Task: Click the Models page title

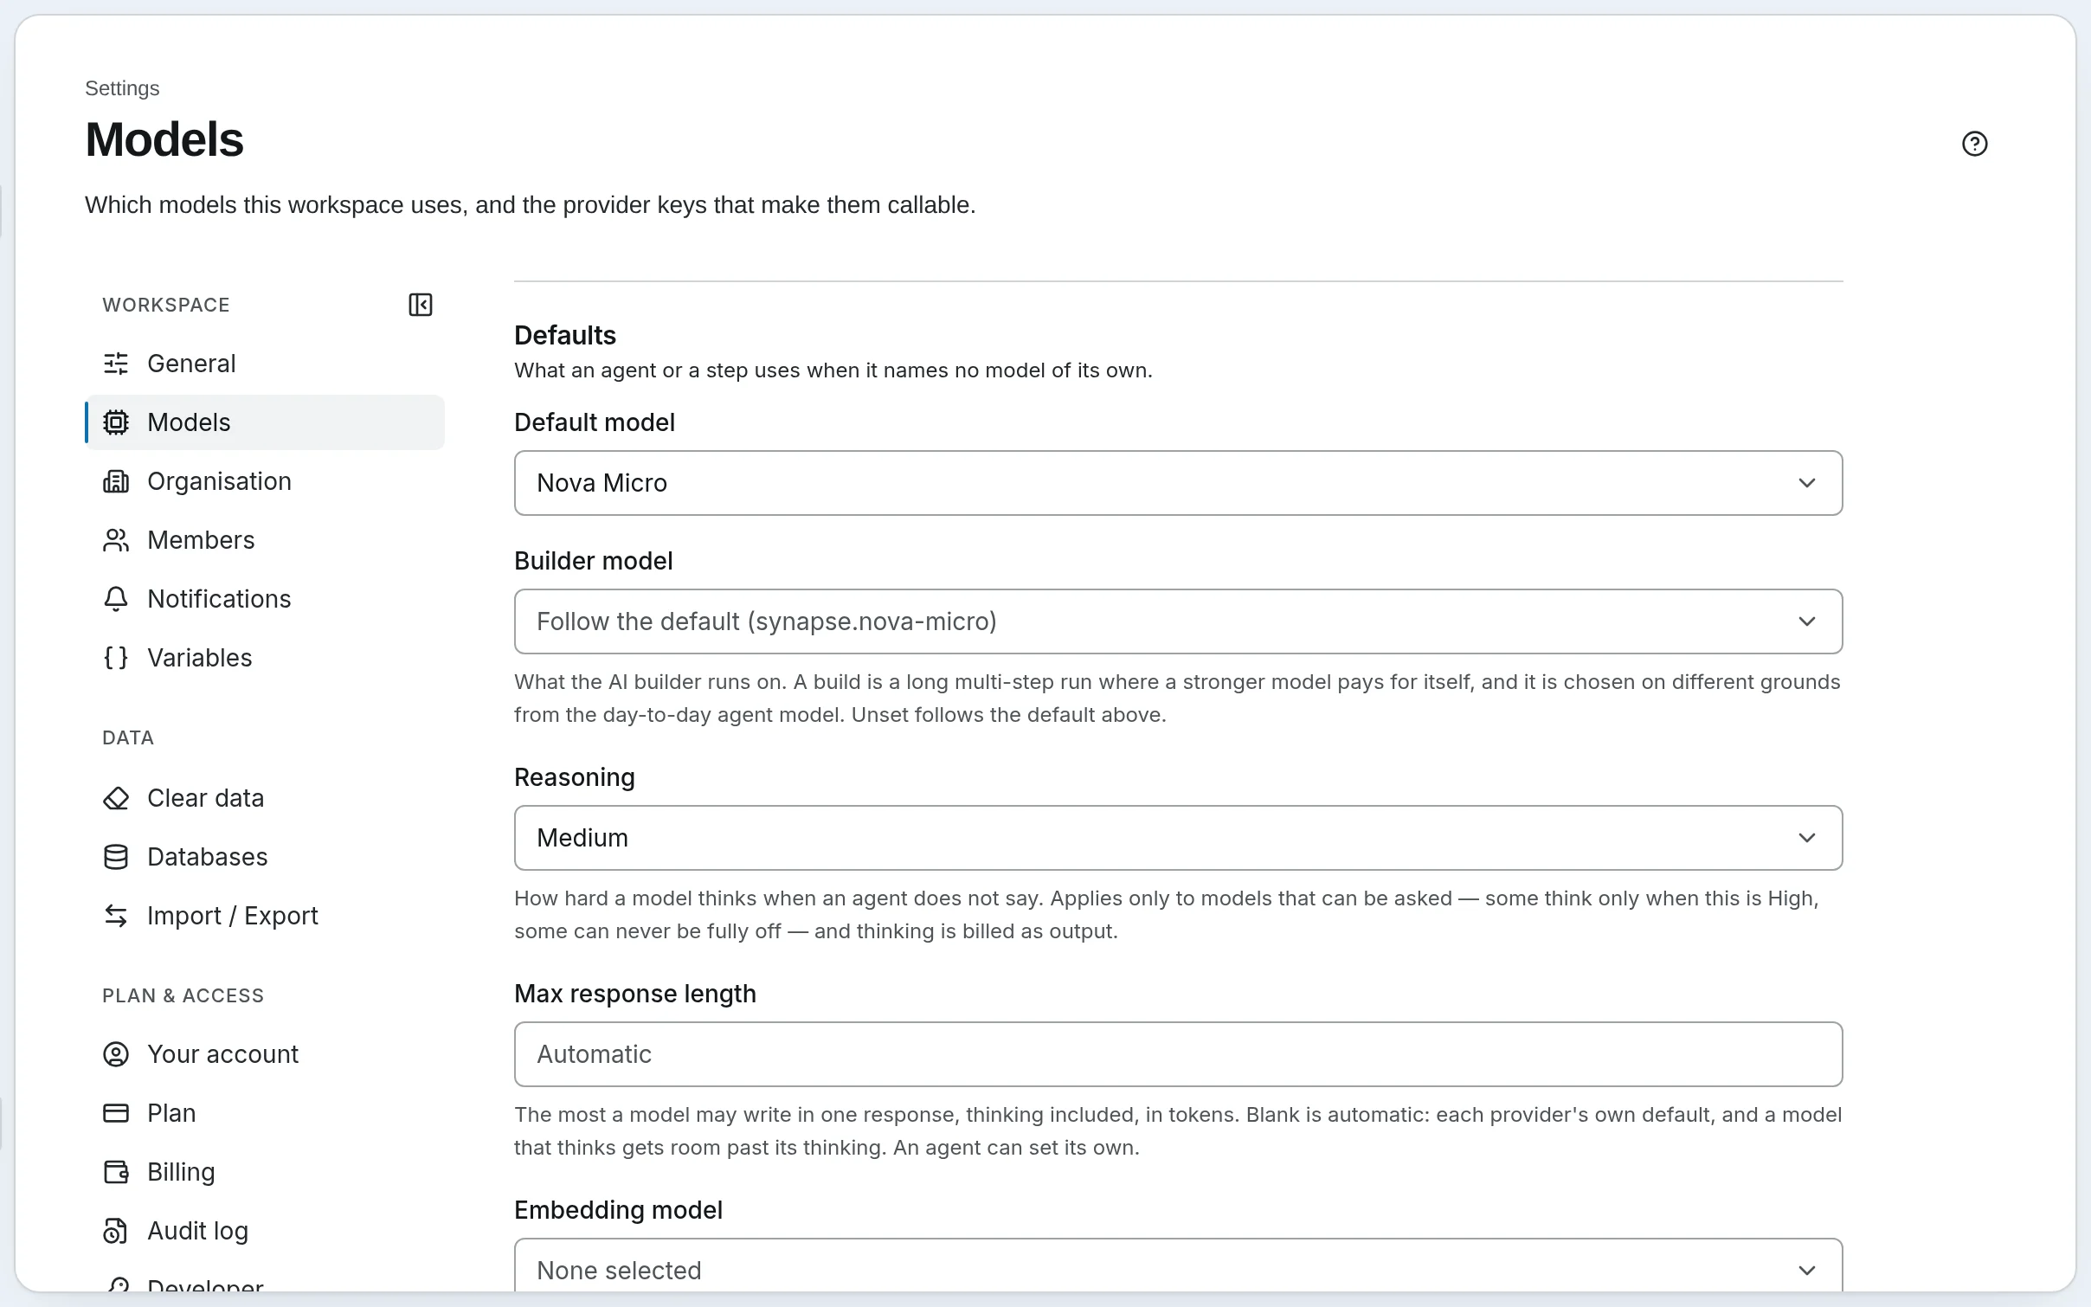Action: click(164, 139)
